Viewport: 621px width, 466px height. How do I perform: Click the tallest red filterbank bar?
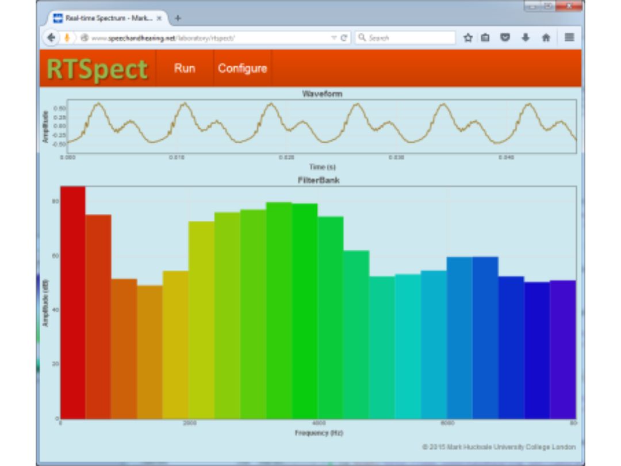click(x=73, y=303)
